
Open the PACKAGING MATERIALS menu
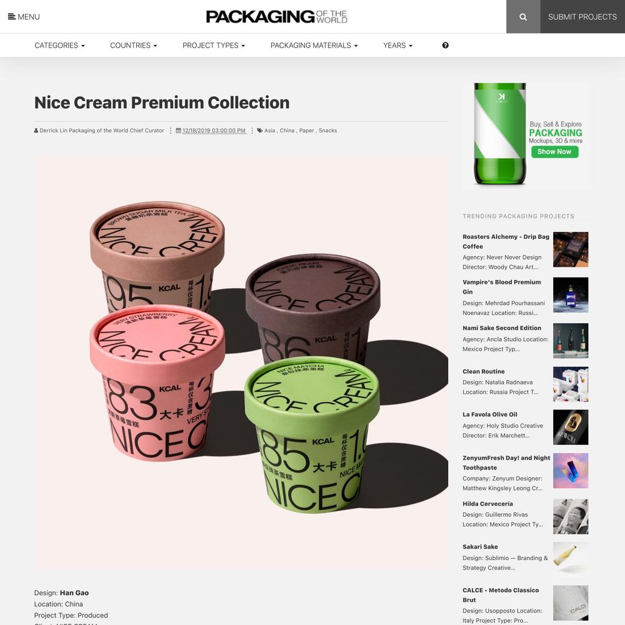[314, 46]
